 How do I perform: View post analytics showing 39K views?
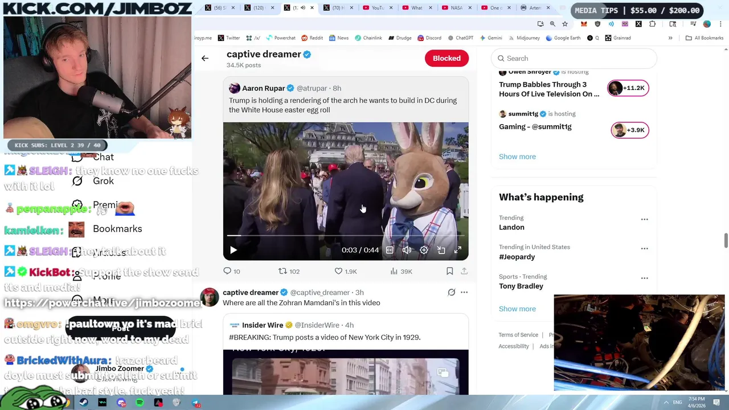coord(401,272)
